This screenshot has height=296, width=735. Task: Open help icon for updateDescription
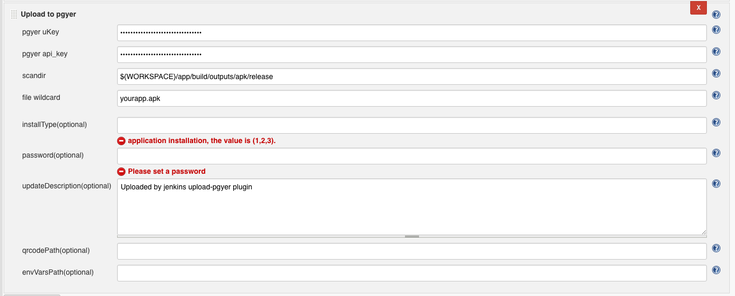coord(716,184)
